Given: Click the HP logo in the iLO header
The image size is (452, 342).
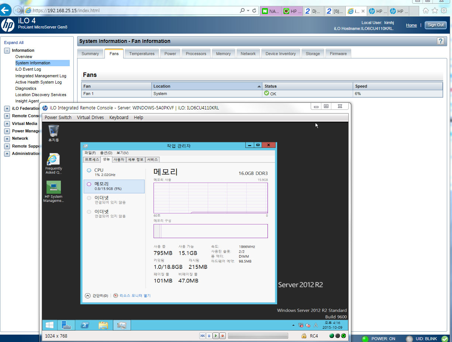Looking at the screenshot, I should point(8,25).
